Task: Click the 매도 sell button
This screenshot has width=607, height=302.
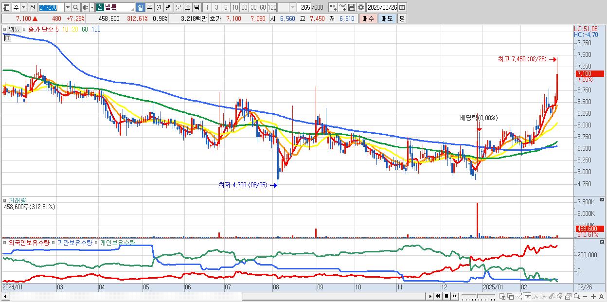Action: (387, 18)
